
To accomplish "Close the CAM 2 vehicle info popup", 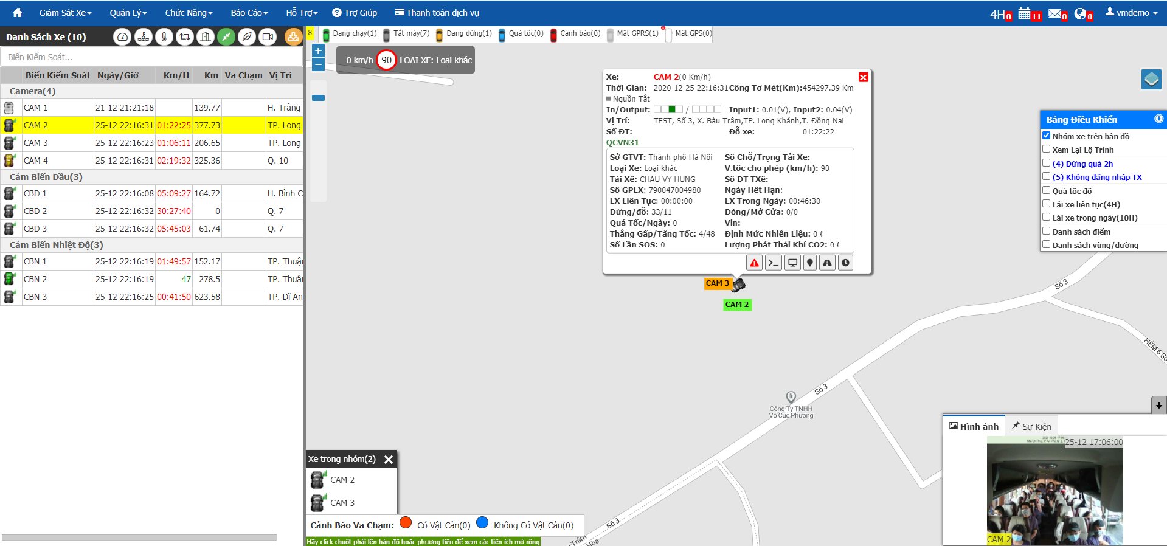I will (x=864, y=77).
